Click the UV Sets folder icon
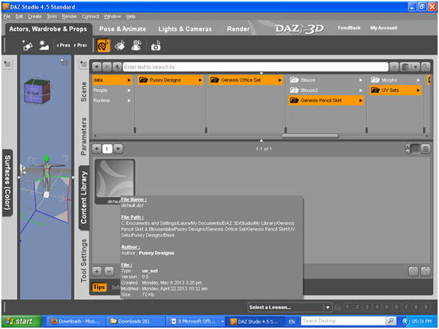The image size is (439, 329). 375,90
